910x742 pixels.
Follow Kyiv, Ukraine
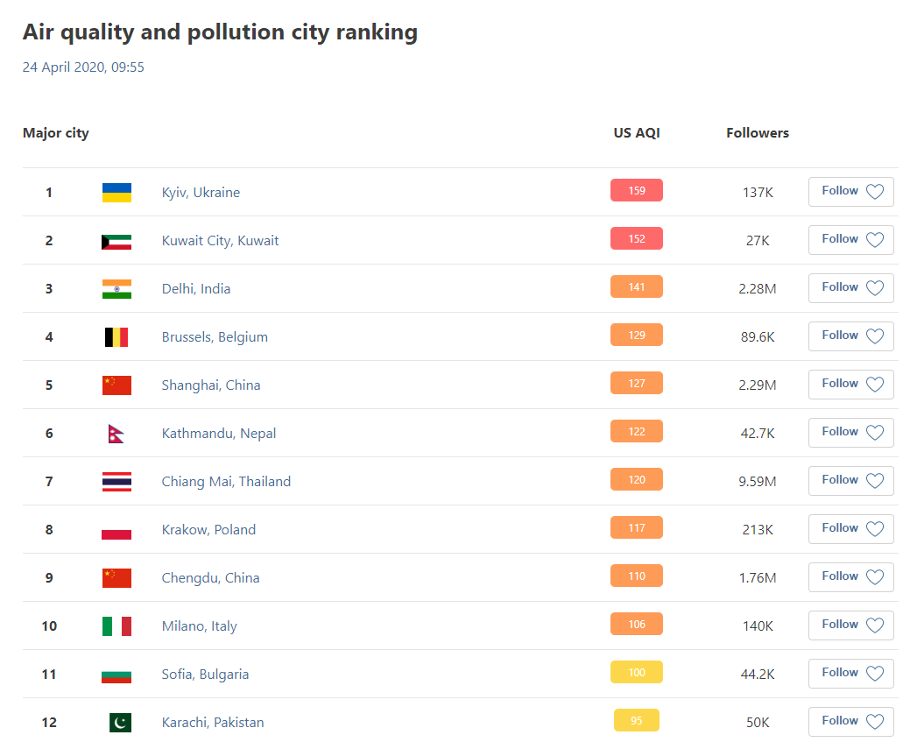tap(850, 192)
